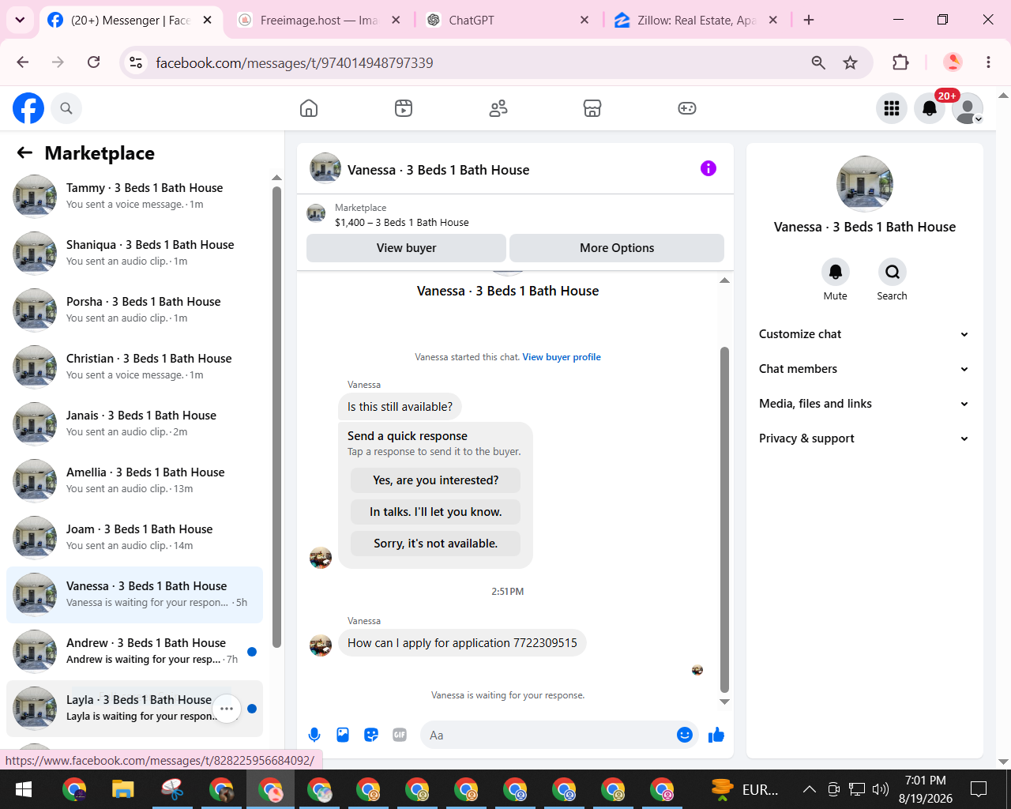Image resolution: width=1011 pixels, height=809 pixels.
Task: Open the three-dot options on Layla chat
Action: tap(227, 709)
